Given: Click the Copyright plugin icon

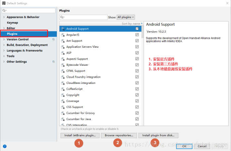Looking at the screenshot, I should pos(63,95).
